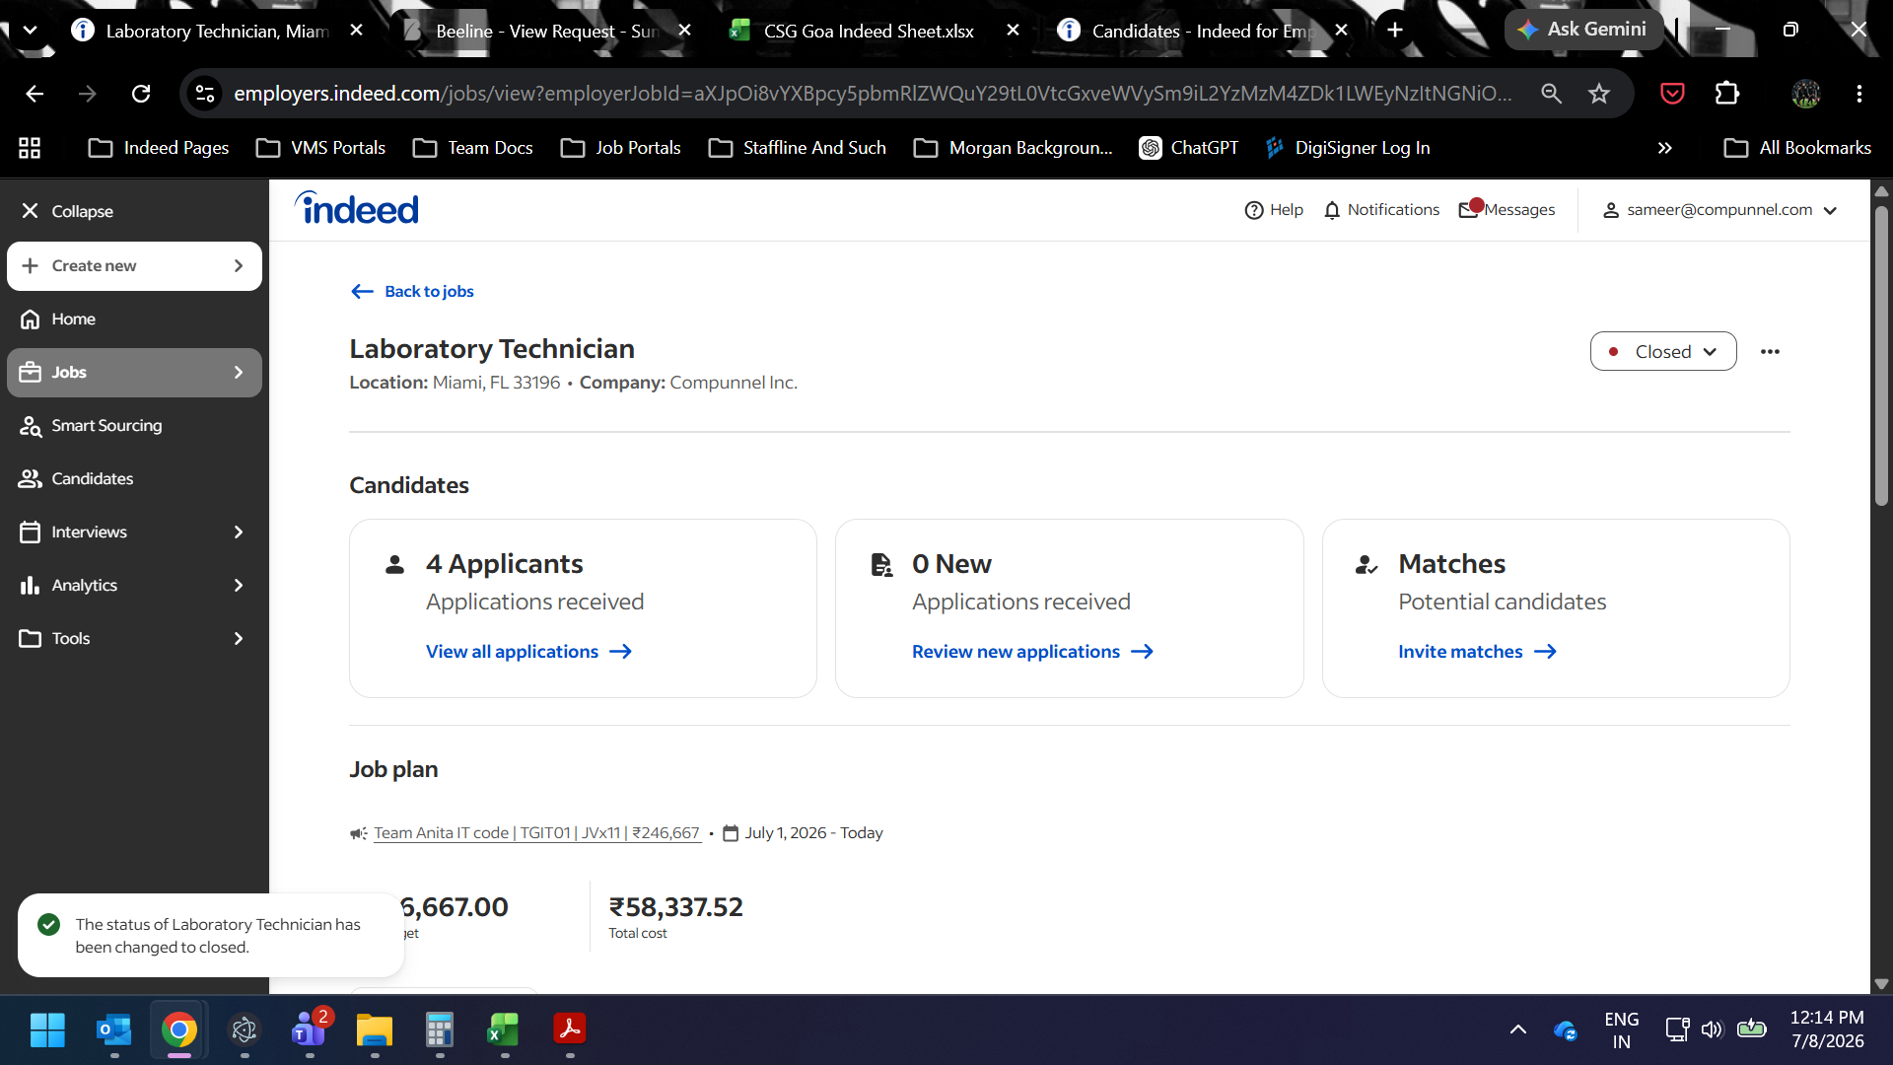Screen dimensions: 1893x1065
Task: Click the page vertical scrollbar
Action: [x=1881, y=355]
